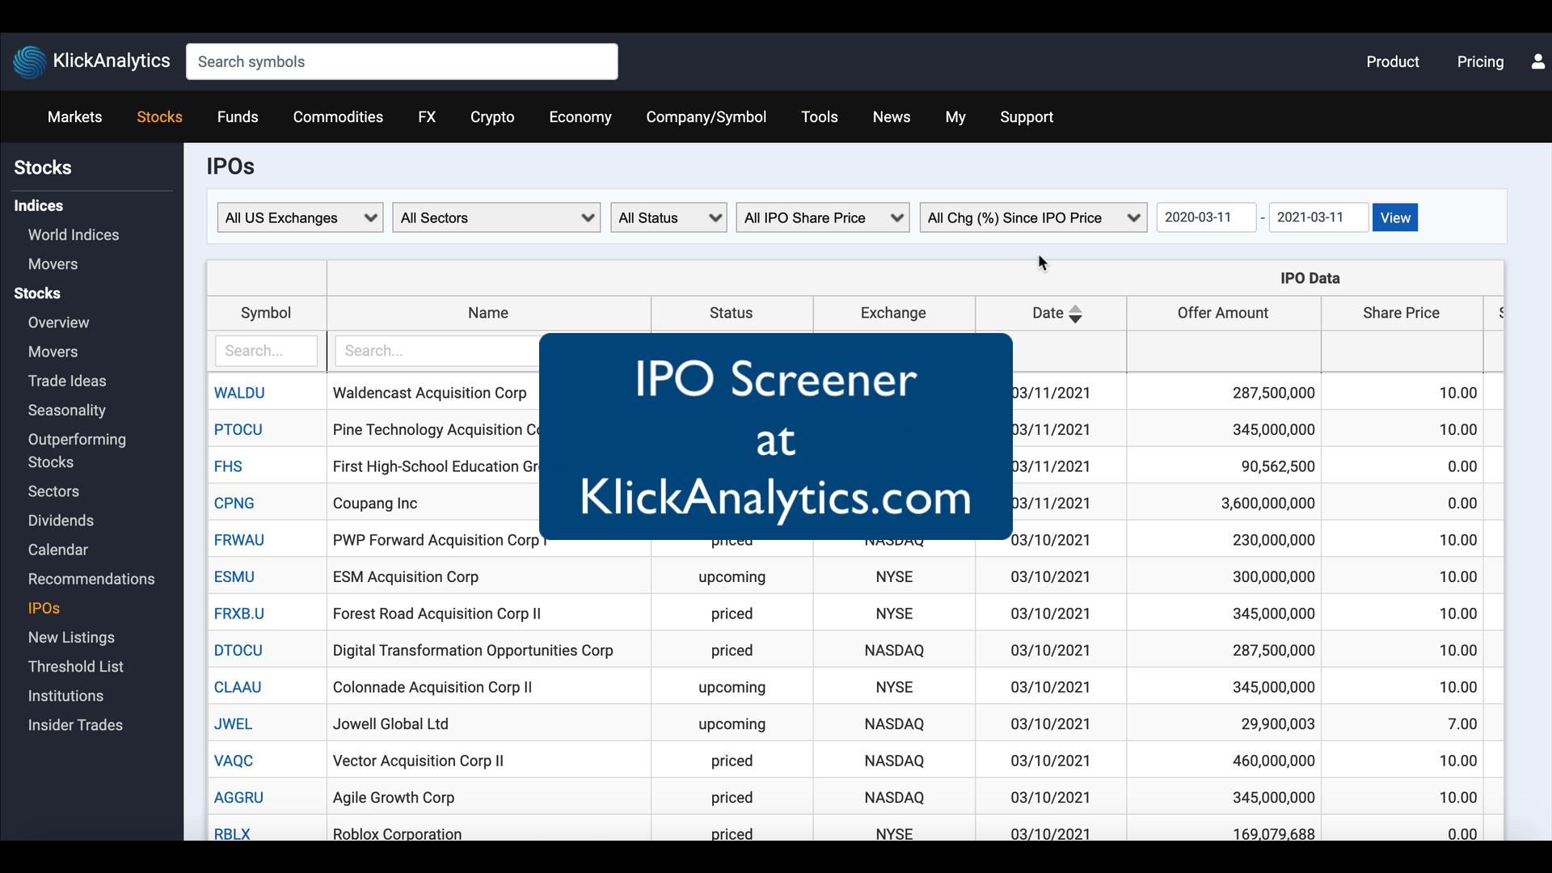
Task: Open the ESMU symbol link
Action: [234, 577]
